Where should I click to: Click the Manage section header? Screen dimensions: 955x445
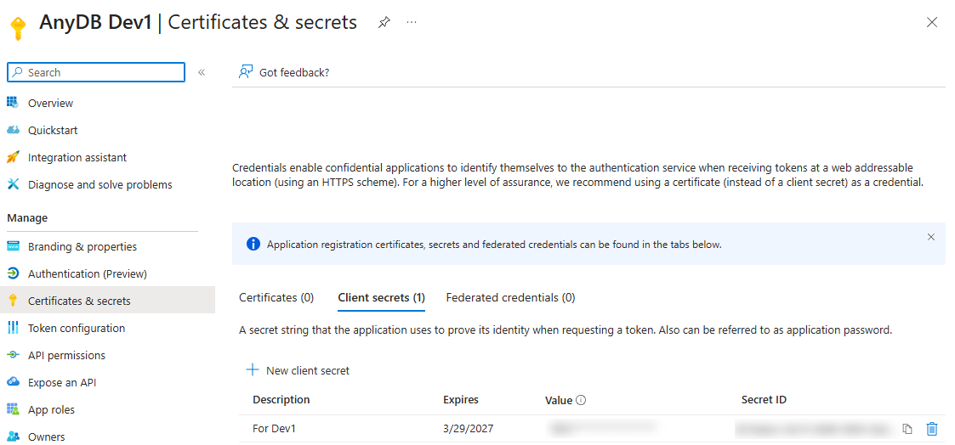[x=27, y=217]
